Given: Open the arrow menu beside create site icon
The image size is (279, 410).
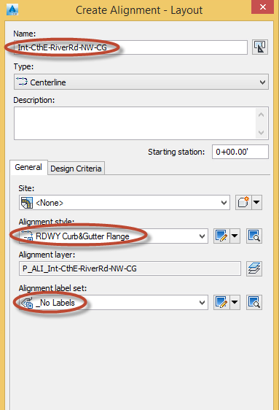Looking at the screenshot, I should (x=257, y=202).
